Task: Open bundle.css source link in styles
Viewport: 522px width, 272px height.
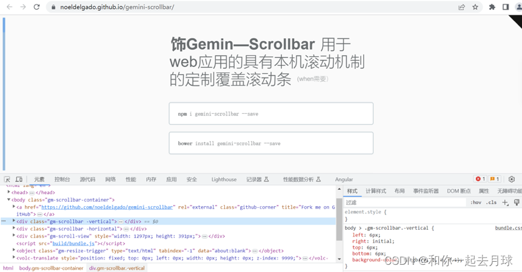Action: point(508,228)
